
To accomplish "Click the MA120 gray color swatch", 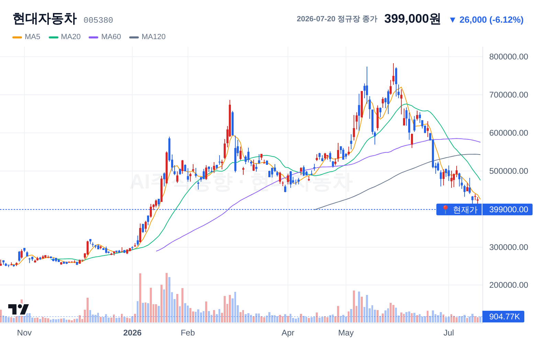I will [x=134, y=37].
